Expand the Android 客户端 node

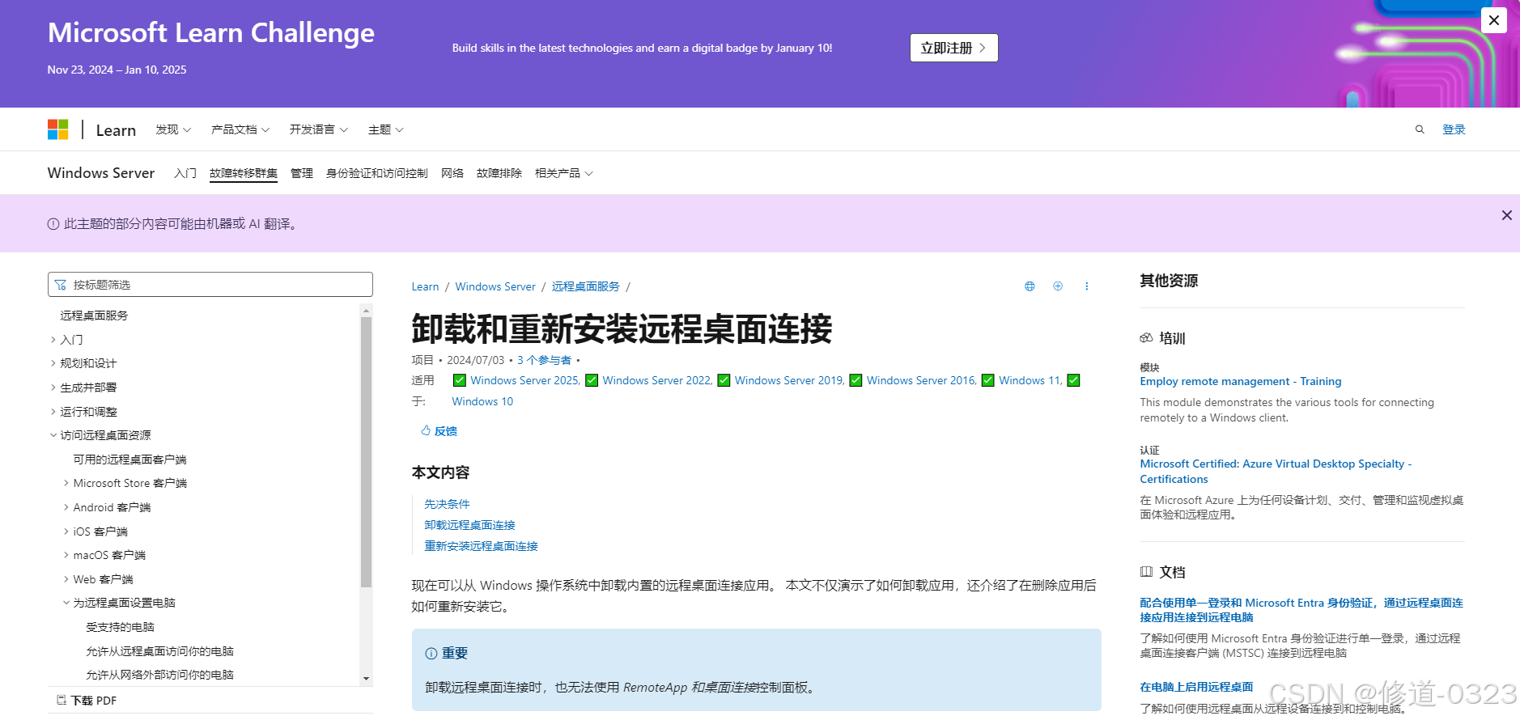pos(66,507)
